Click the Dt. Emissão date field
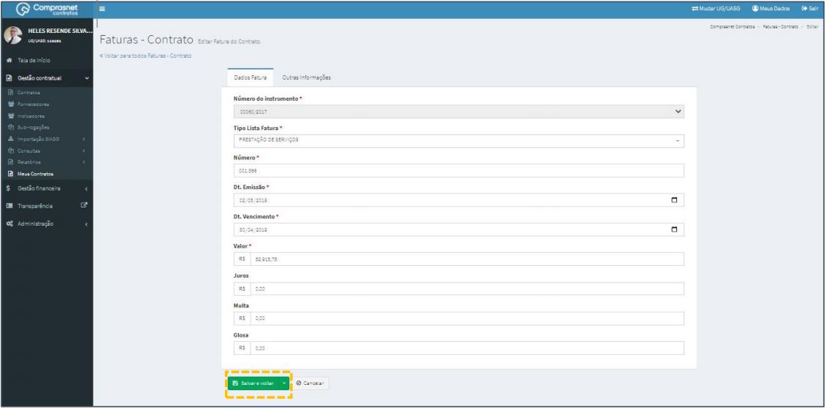This screenshot has height=409, width=826. 459,200
